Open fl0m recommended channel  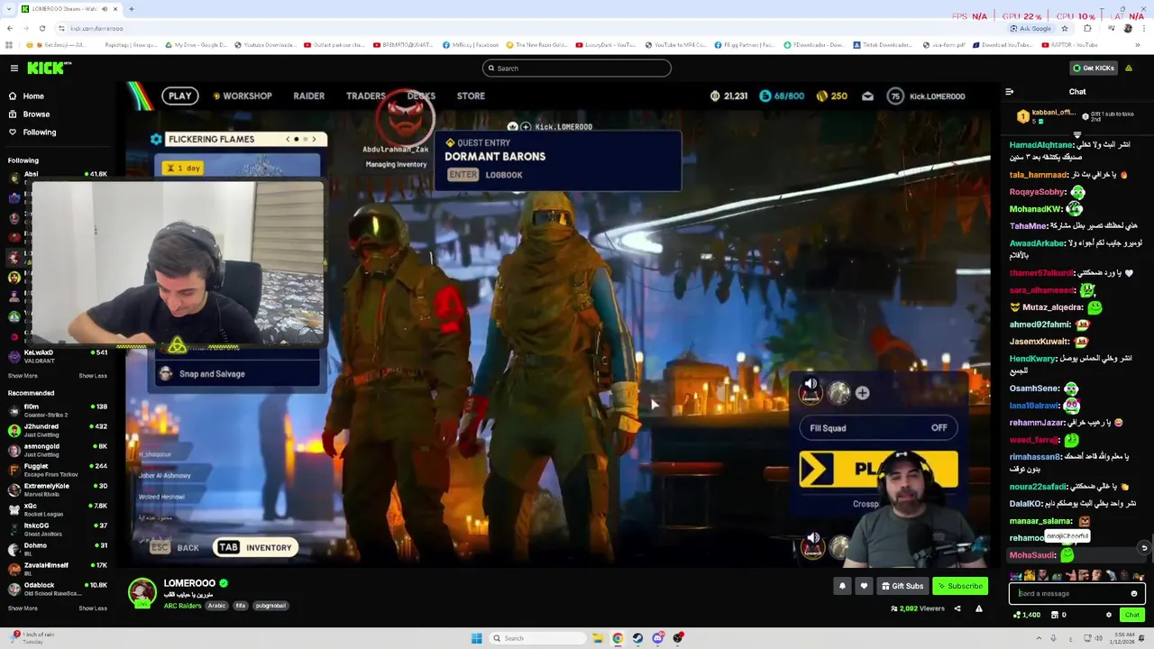(x=57, y=410)
